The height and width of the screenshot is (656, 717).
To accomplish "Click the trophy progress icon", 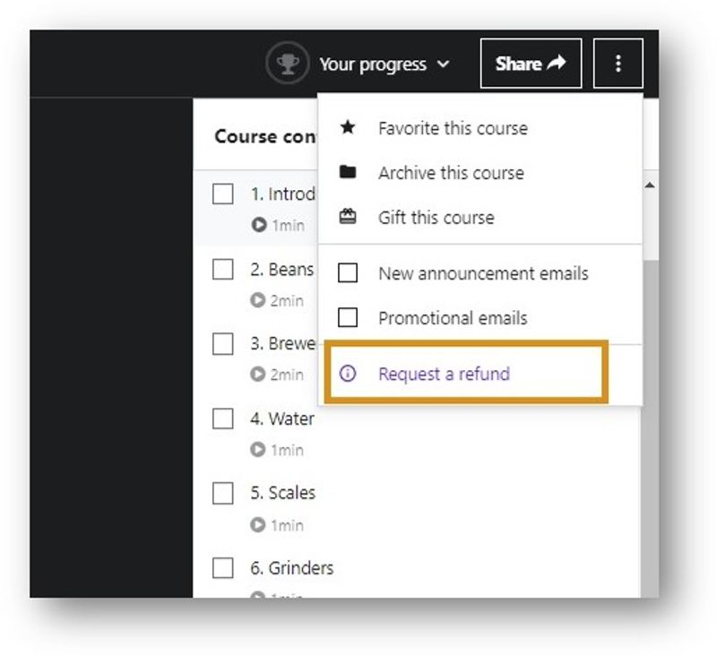I will pos(287,65).
